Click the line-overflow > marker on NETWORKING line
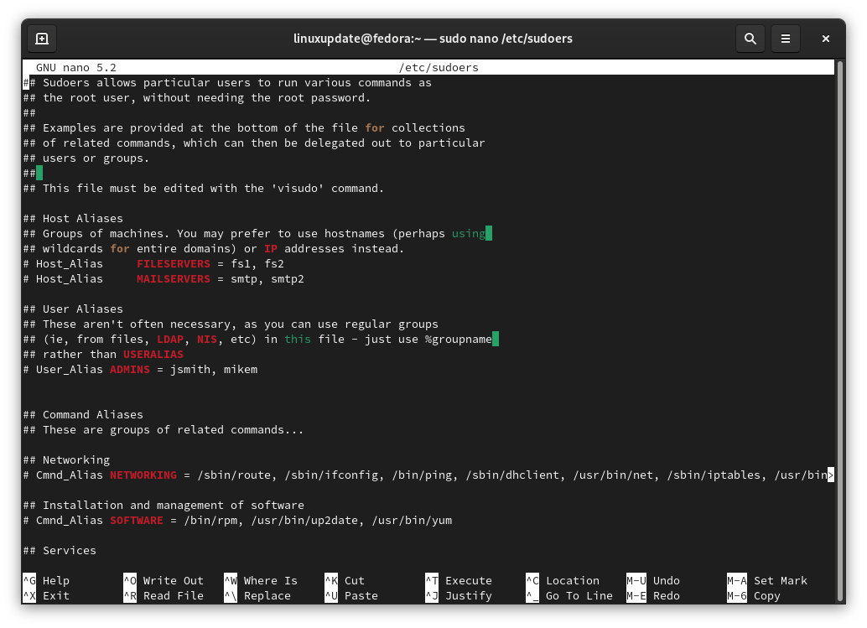867x628 pixels. click(x=830, y=475)
